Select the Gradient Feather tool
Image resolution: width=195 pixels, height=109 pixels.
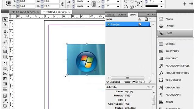click(x=5, y=89)
